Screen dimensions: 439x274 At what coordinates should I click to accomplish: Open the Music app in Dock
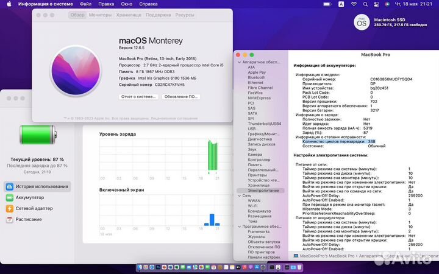(x=244, y=267)
